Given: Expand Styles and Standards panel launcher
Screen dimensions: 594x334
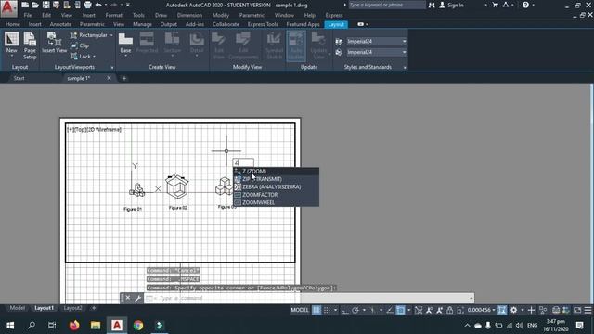Looking at the screenshot, I should pyautogui.click(x=405, y=68).
